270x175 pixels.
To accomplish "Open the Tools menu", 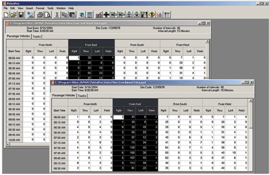I will [50, 8].
